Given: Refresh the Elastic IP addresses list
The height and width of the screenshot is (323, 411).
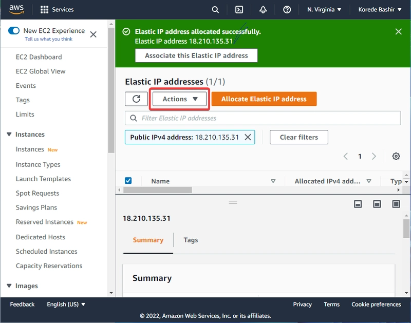Looking at the screenshot, I should point(136,99).
